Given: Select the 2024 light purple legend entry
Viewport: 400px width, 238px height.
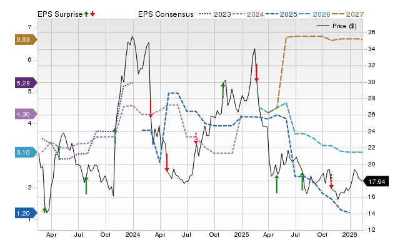Looking at the screenshot, I should 248,14.
